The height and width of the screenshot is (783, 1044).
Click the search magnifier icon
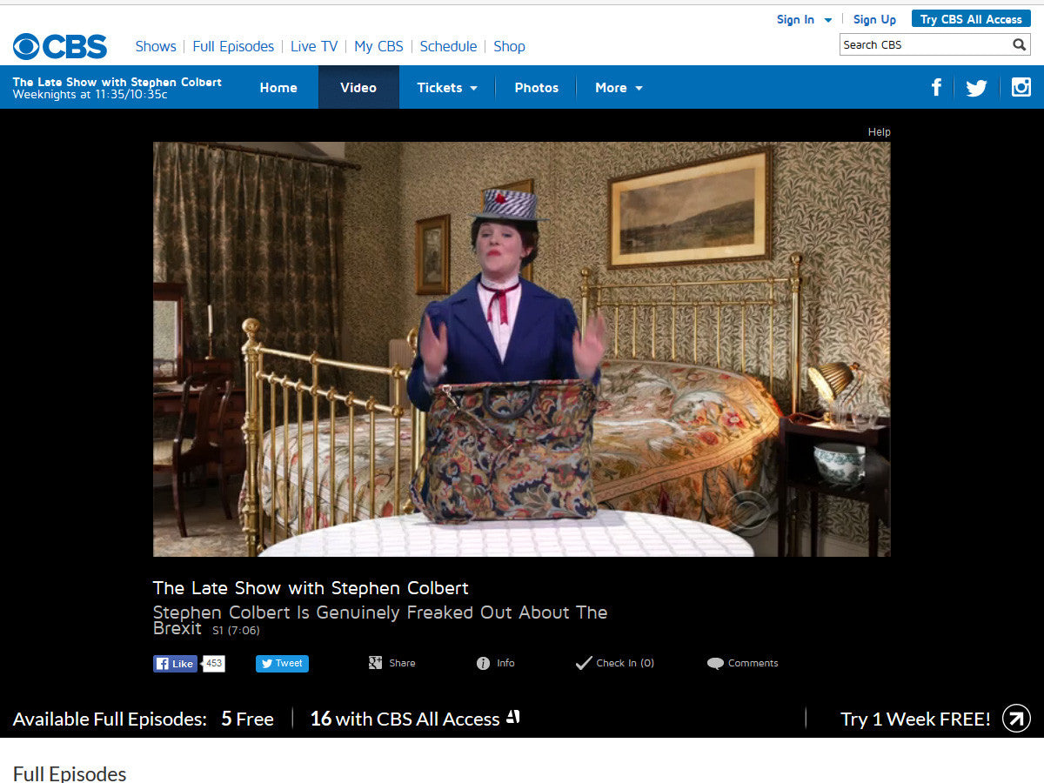click(1020, 45)
